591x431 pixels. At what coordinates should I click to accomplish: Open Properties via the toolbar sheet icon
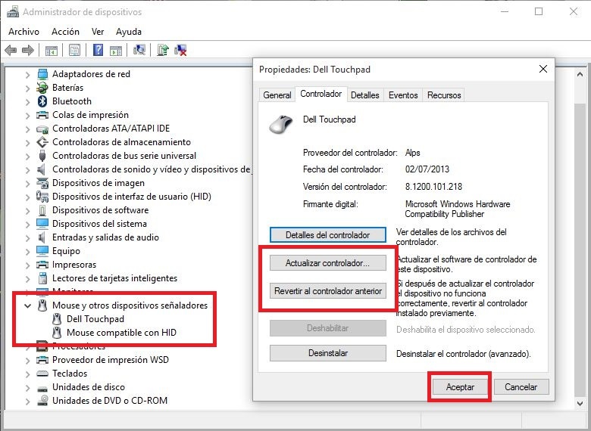pyautogui.click(x=74, y=50)
